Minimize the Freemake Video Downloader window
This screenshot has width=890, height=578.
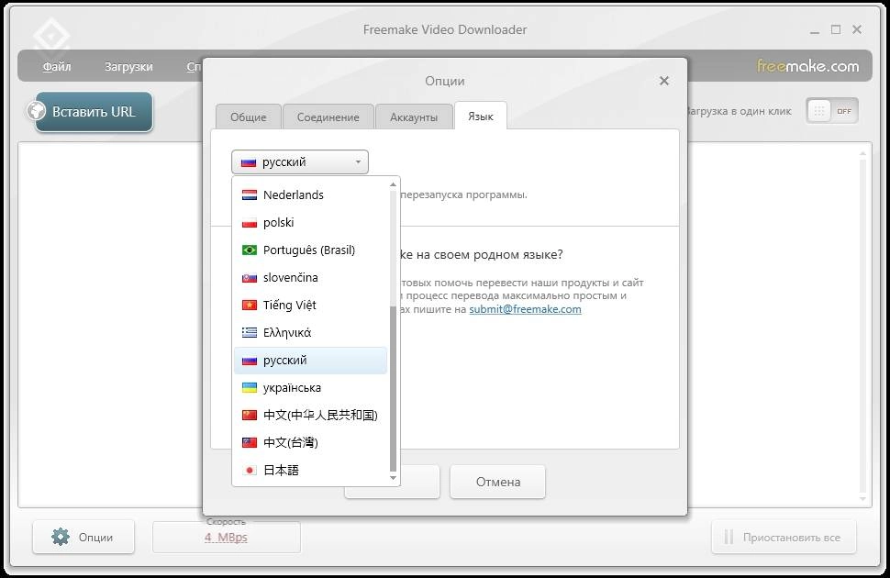click(815, 30)
